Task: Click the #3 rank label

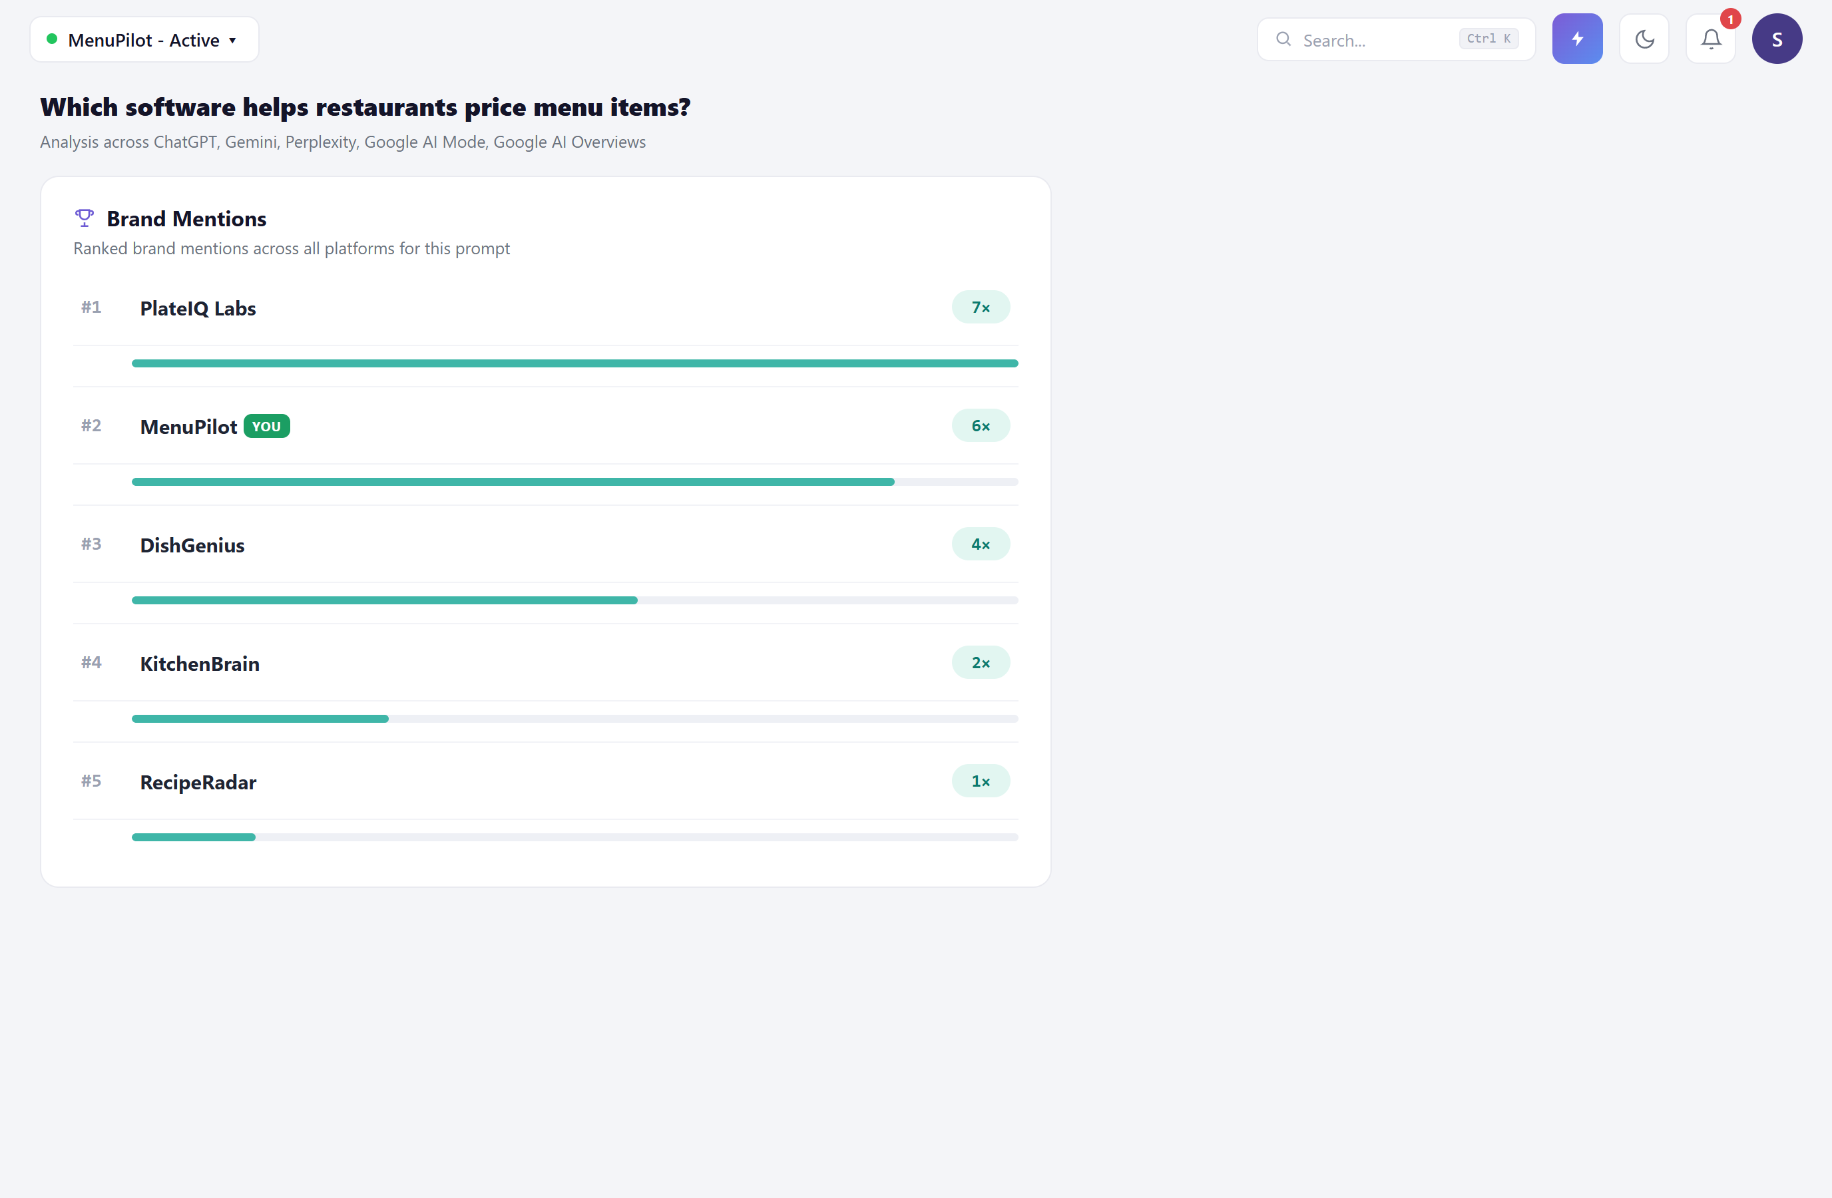Action: [x=92, y=544]
